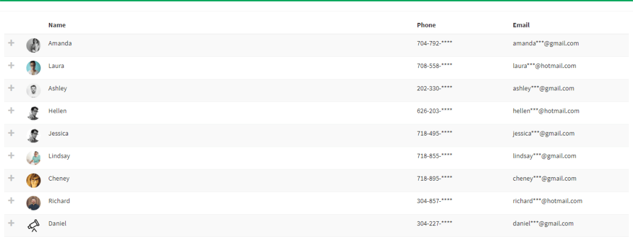Expand Ashley's row using plus sign
633x237 pixels.
pyautogui.click(x=11, y=88)
